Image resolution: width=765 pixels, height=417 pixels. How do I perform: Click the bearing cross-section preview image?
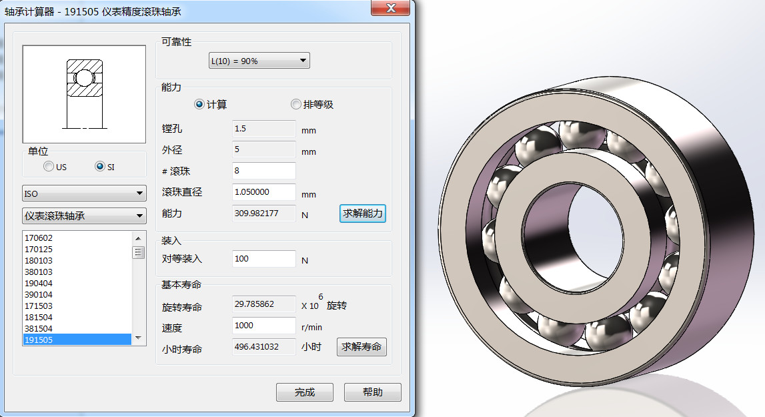tap(84, 94)
